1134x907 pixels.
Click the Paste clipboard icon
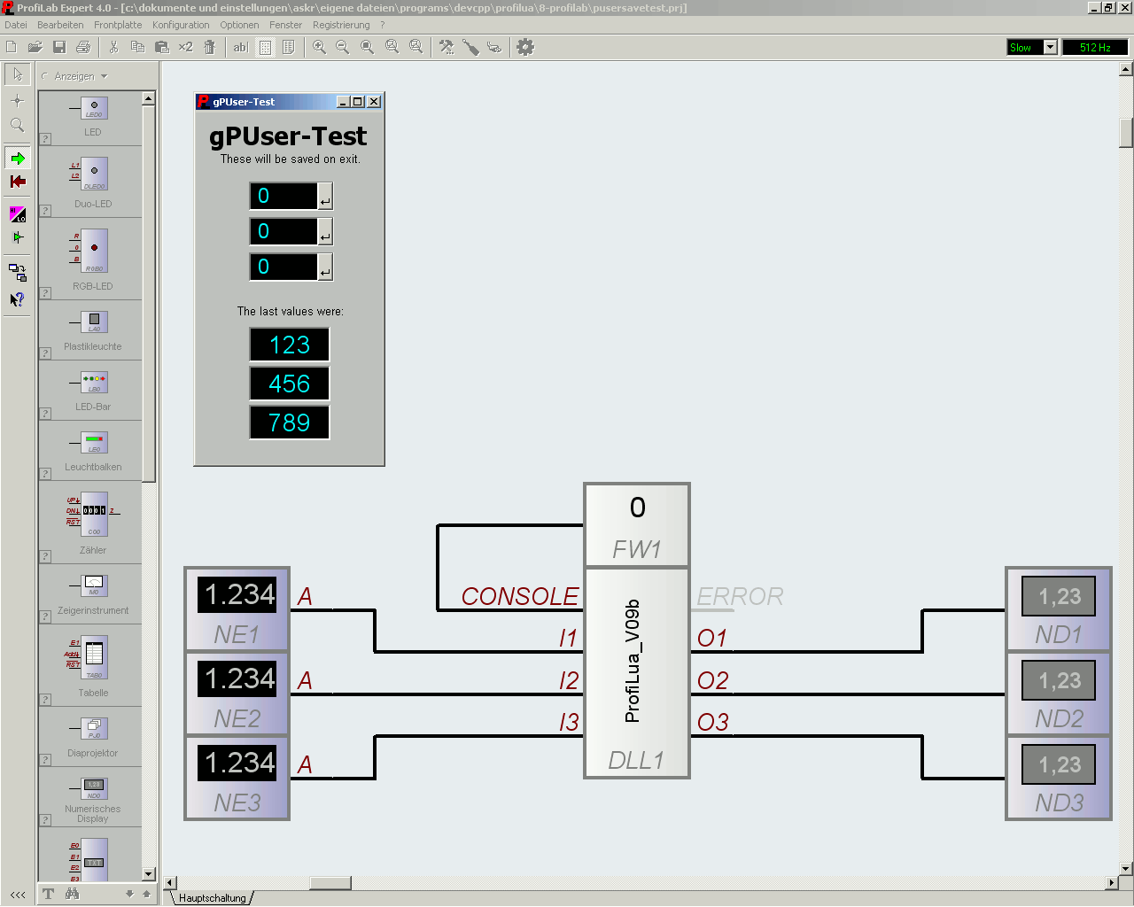161,47
